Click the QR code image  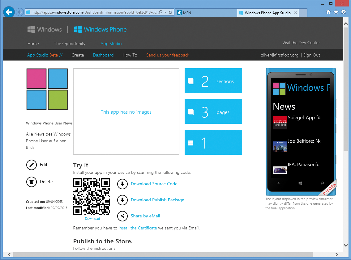tap(92, 197)
